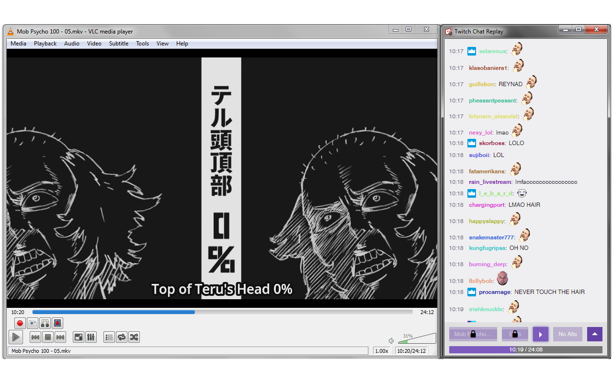This screenshot has height=383, width=613.
Task: Open the locked episode selector dropdown
Action: pos(515,334)
